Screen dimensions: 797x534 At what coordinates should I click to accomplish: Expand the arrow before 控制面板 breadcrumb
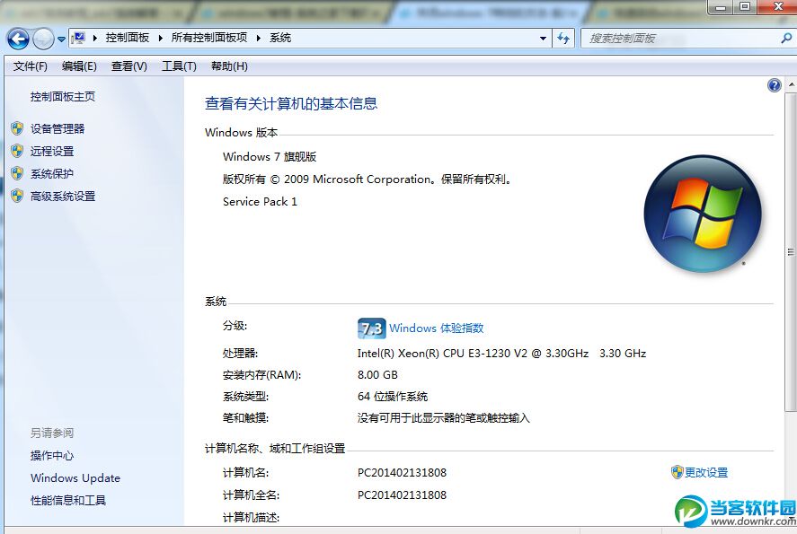[95, 38]
